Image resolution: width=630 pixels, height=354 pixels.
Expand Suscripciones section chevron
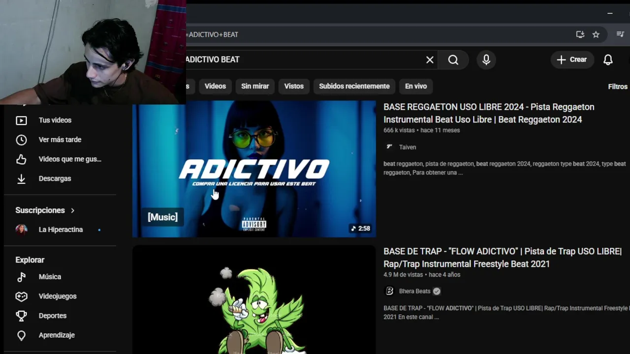click(72, 210)
